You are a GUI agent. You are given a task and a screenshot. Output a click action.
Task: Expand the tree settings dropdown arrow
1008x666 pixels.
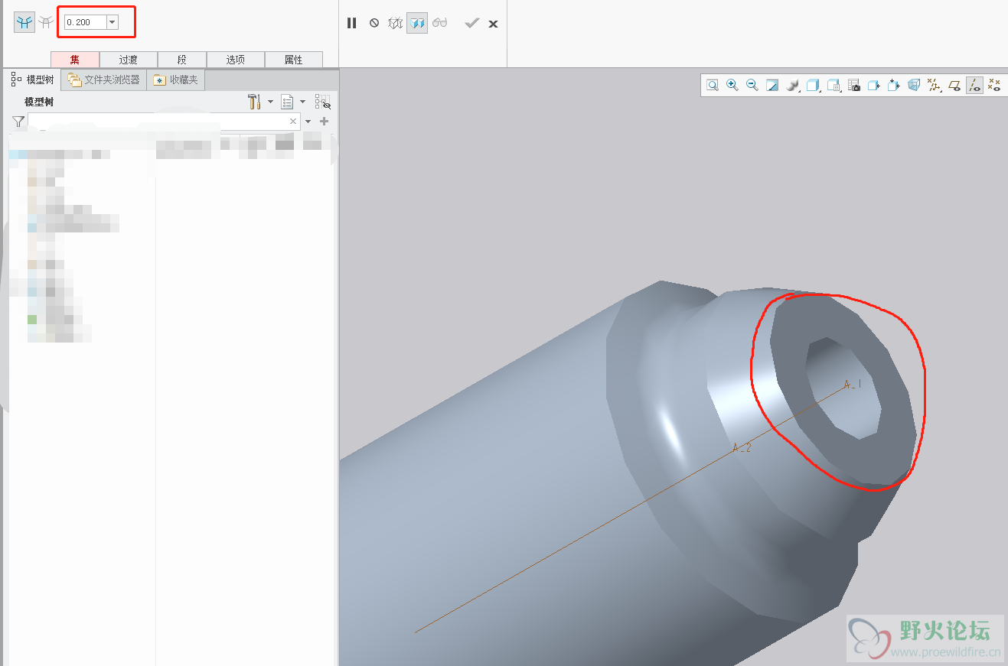click(x=270, y=102)
